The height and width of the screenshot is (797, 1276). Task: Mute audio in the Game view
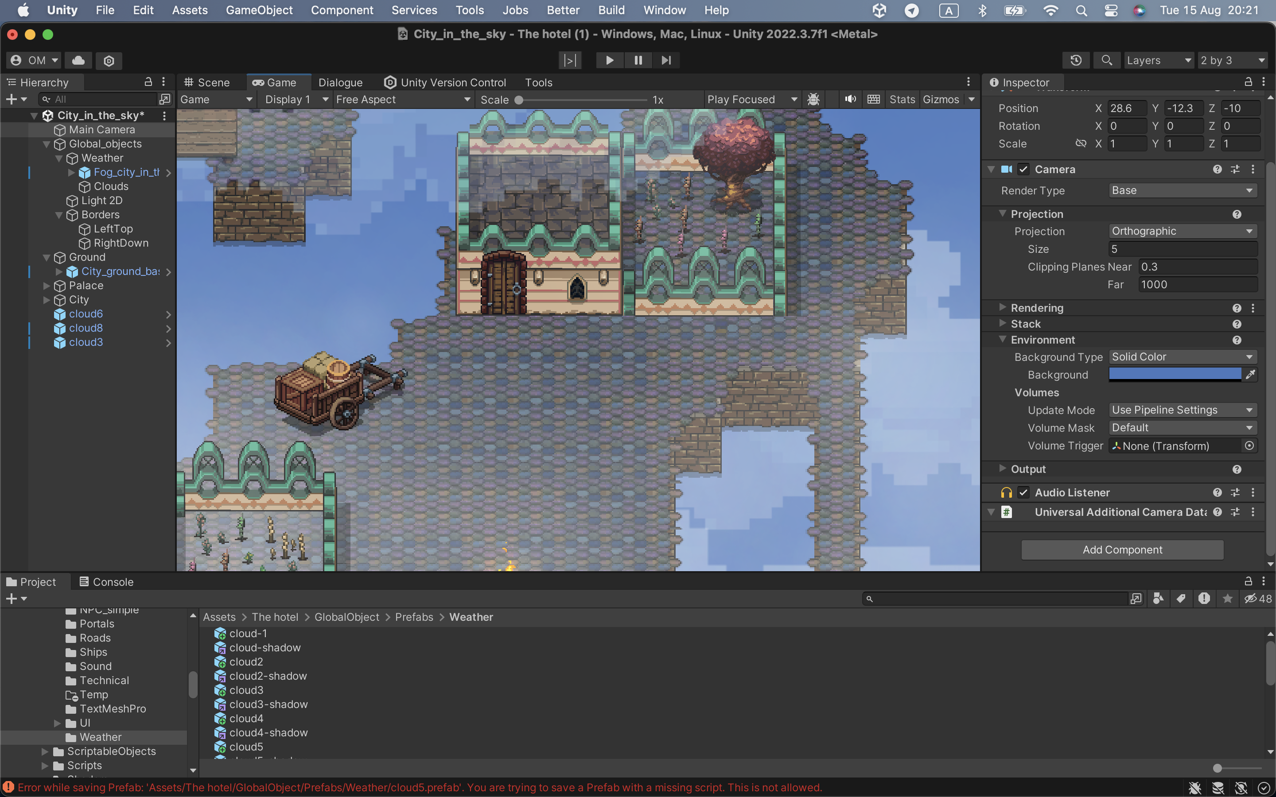point(850,99)
